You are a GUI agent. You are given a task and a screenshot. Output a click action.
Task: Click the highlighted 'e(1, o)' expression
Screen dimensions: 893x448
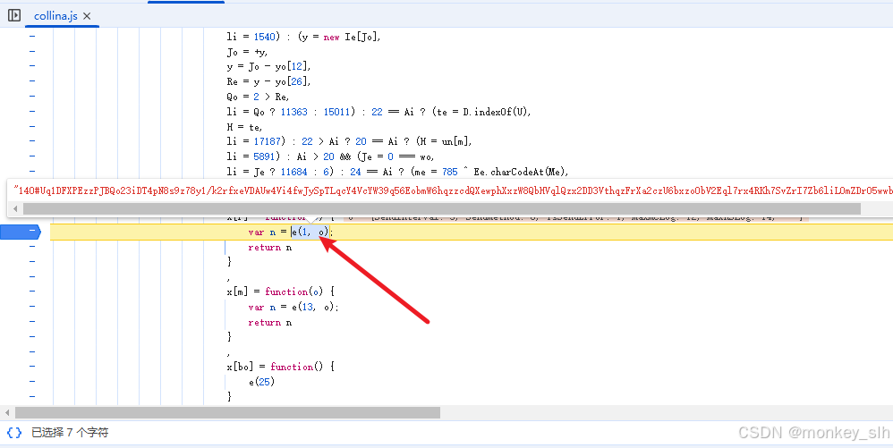310,232
